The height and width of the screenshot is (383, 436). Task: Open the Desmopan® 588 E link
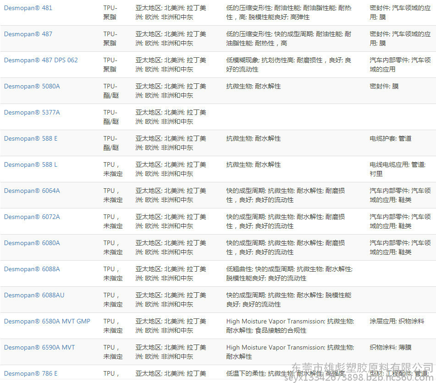pos(31,139)
